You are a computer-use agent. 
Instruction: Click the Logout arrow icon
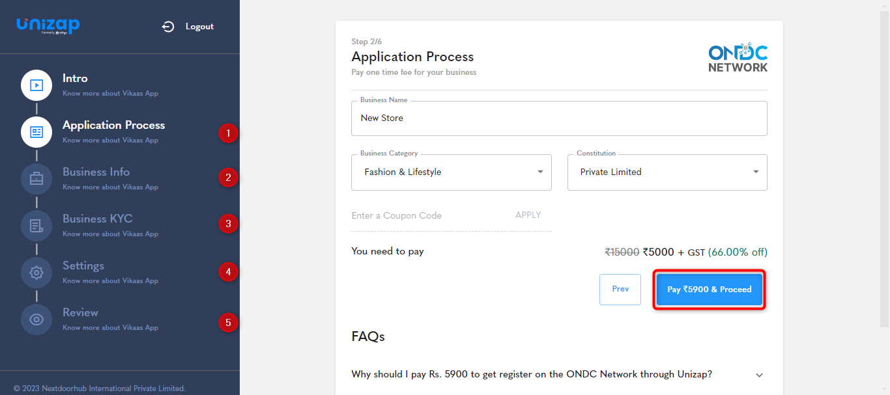(x=168, y=27)
